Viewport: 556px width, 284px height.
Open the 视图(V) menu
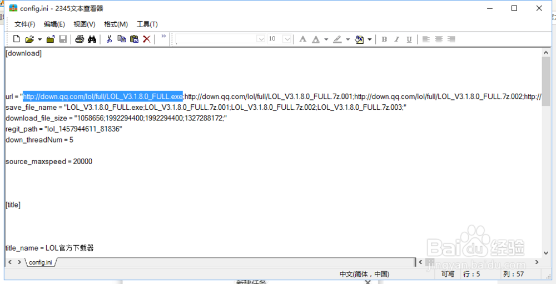[85, 24]
